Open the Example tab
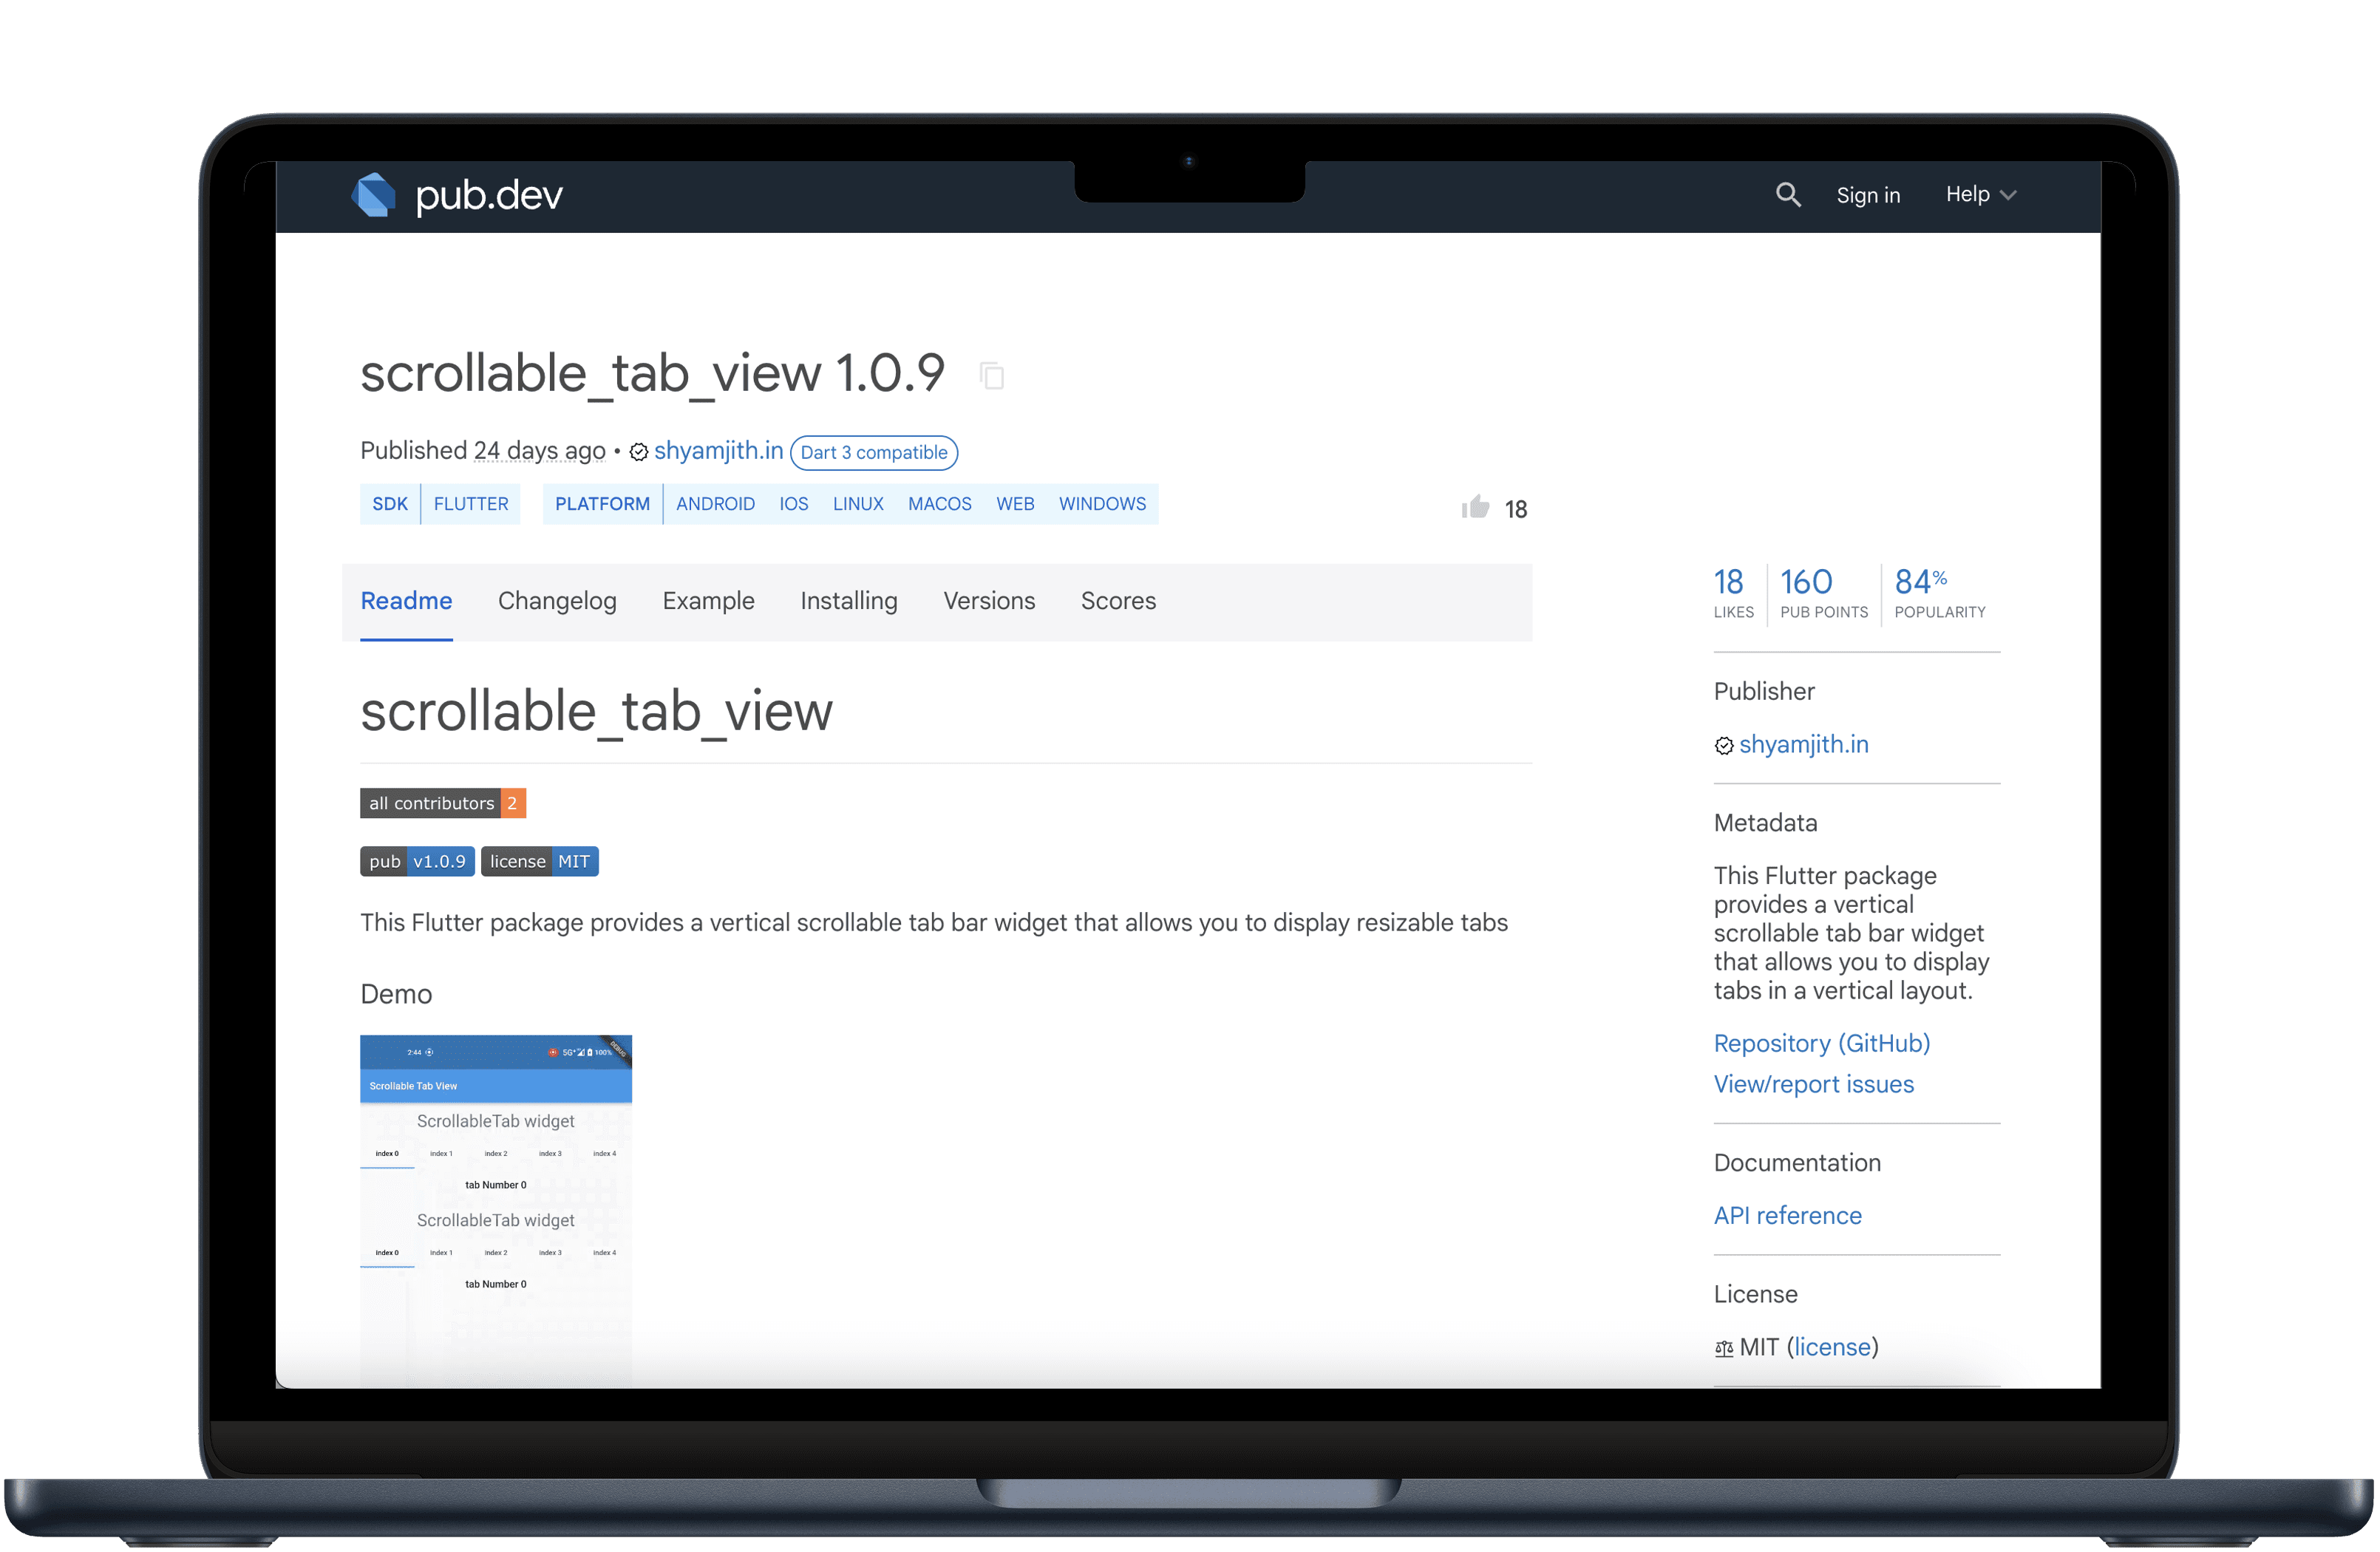This screenshot has height=1552, width=2380. pos(708,601)
